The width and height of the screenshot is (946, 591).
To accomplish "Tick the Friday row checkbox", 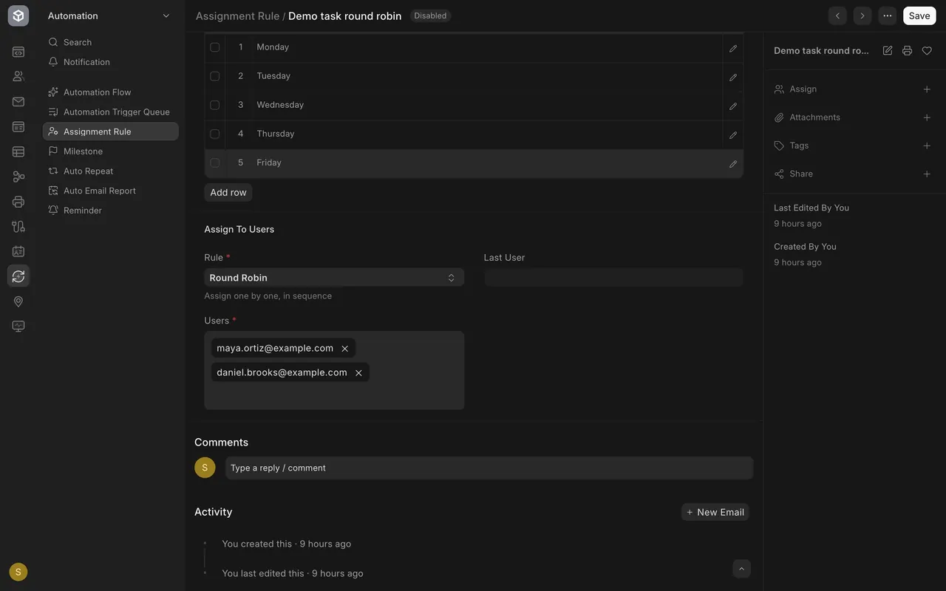I will point(215,163).
